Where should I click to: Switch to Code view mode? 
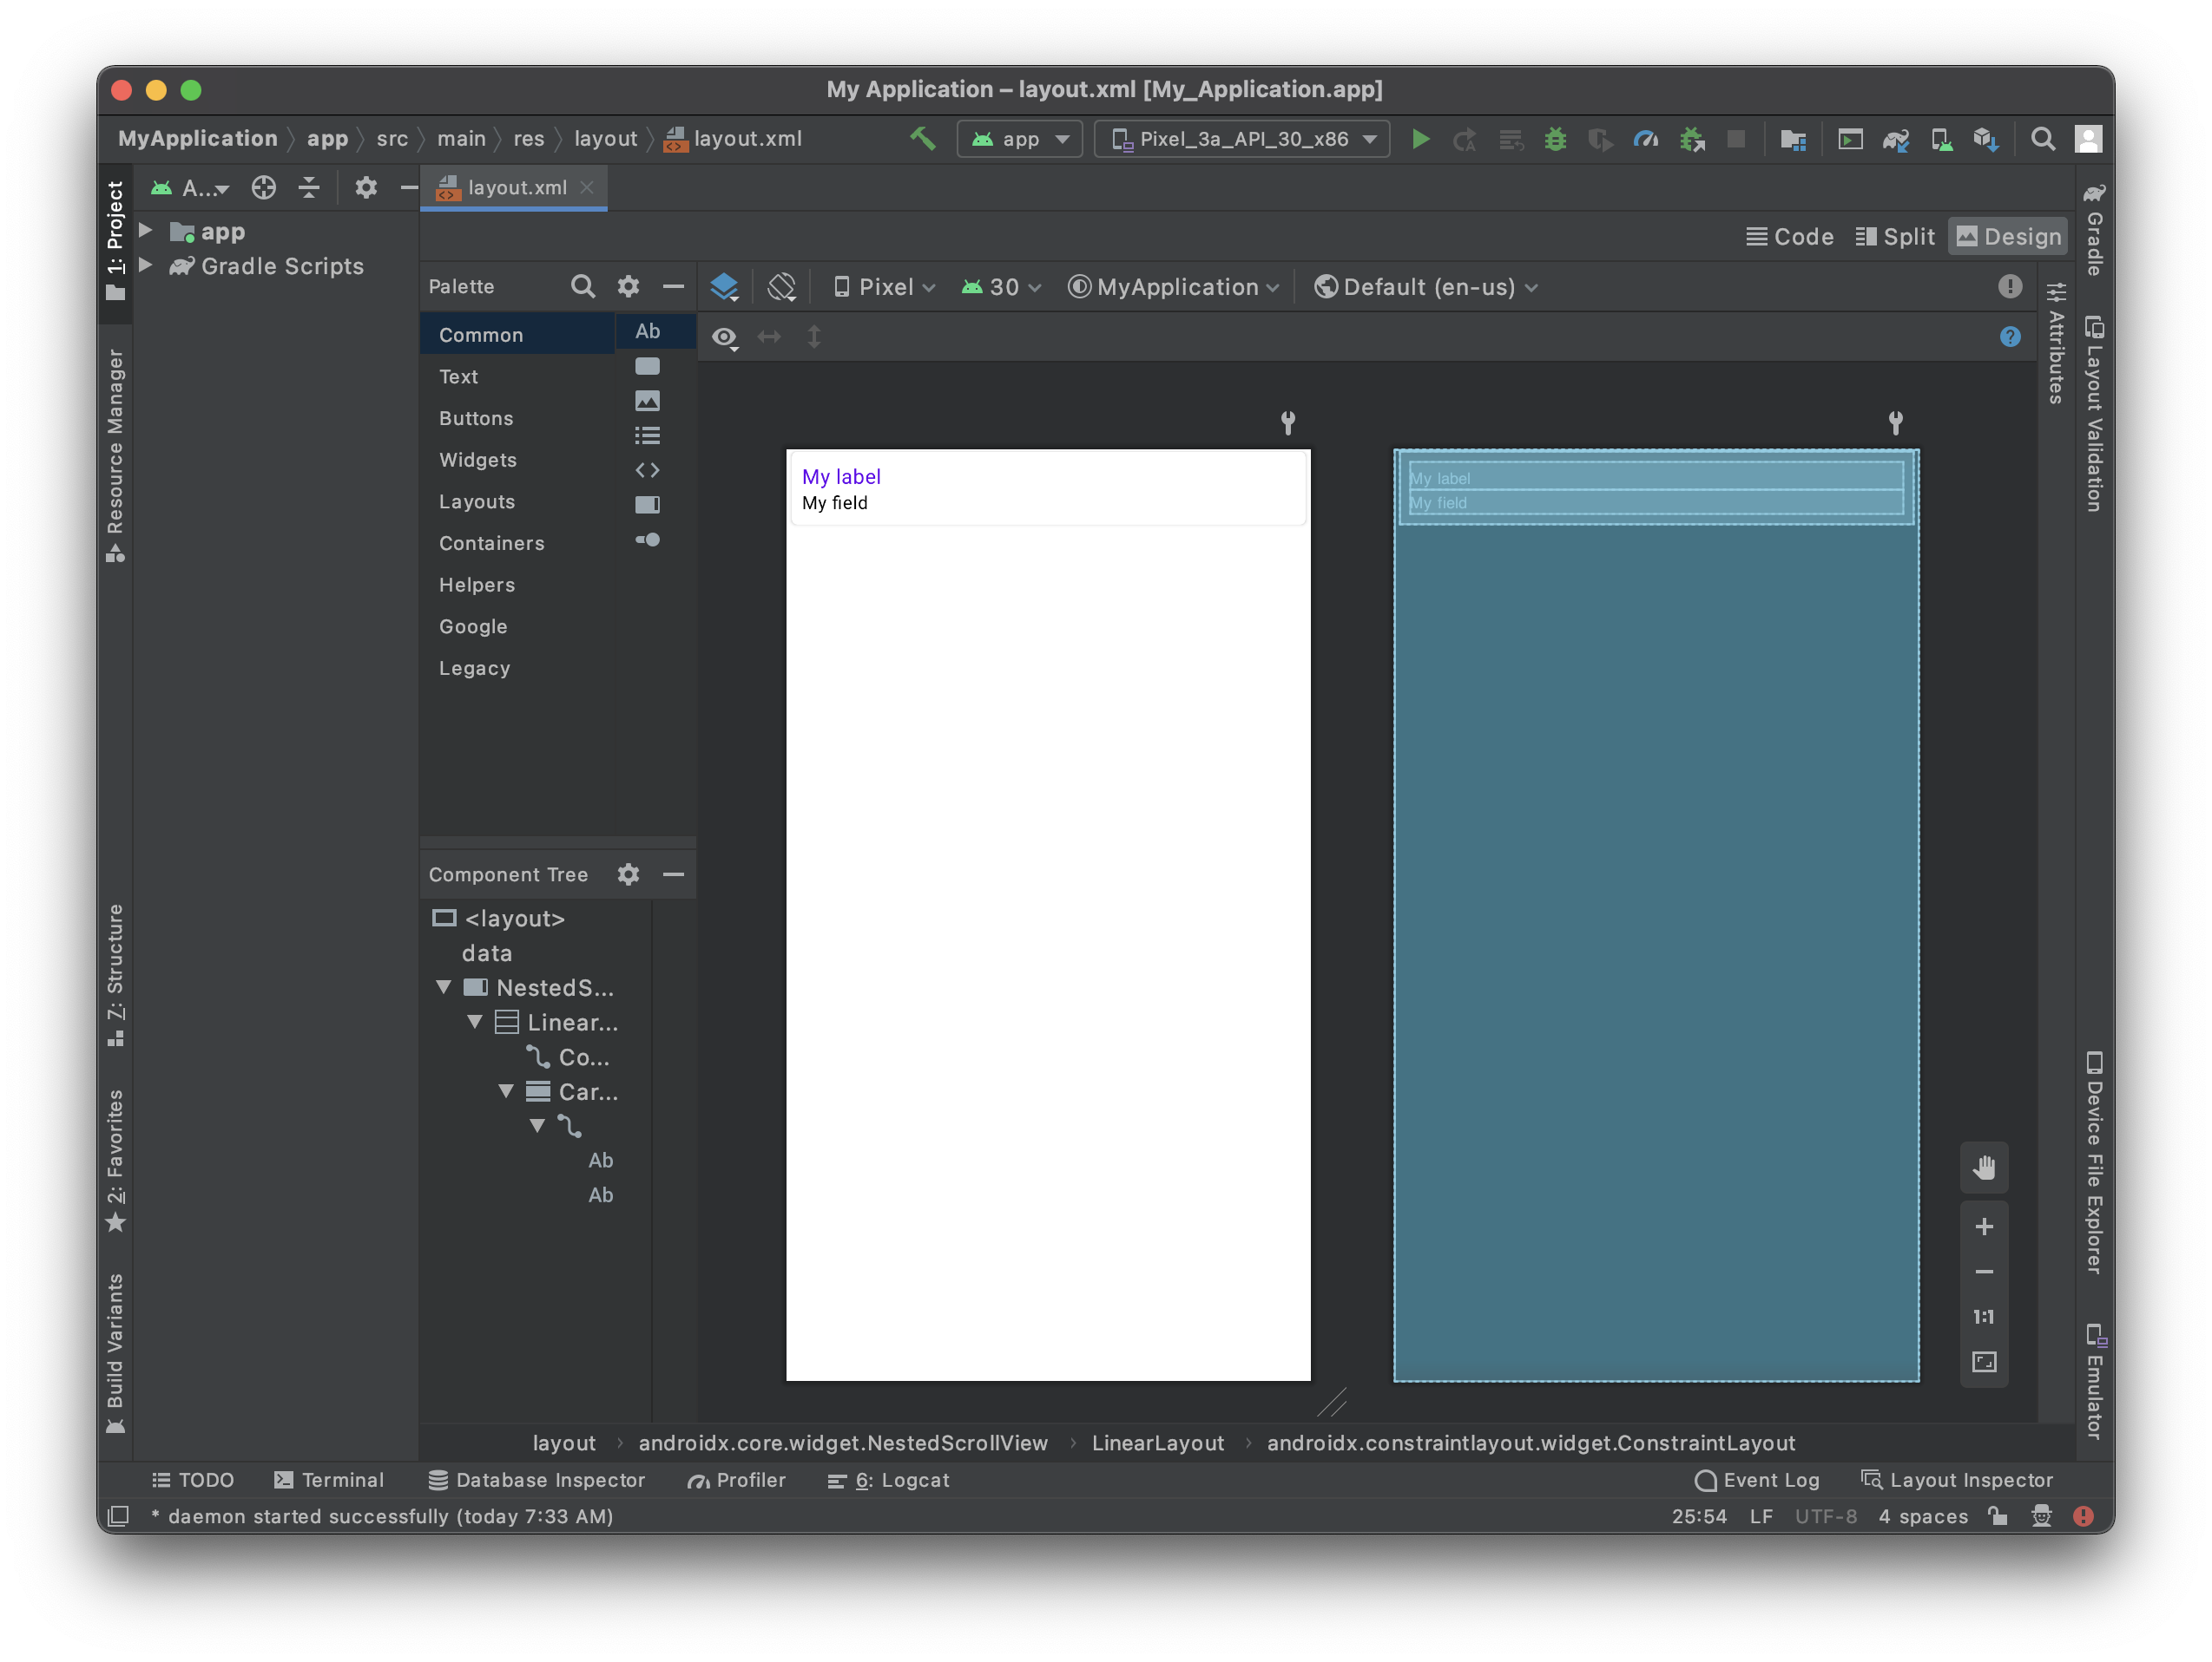click(x=1790, y=237)
